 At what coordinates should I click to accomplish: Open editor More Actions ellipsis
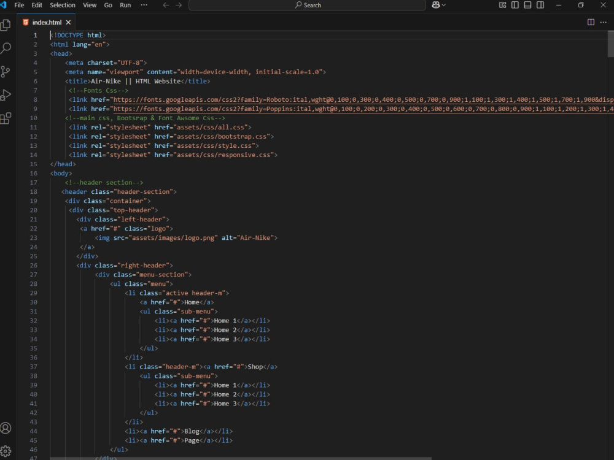[604, 22]
